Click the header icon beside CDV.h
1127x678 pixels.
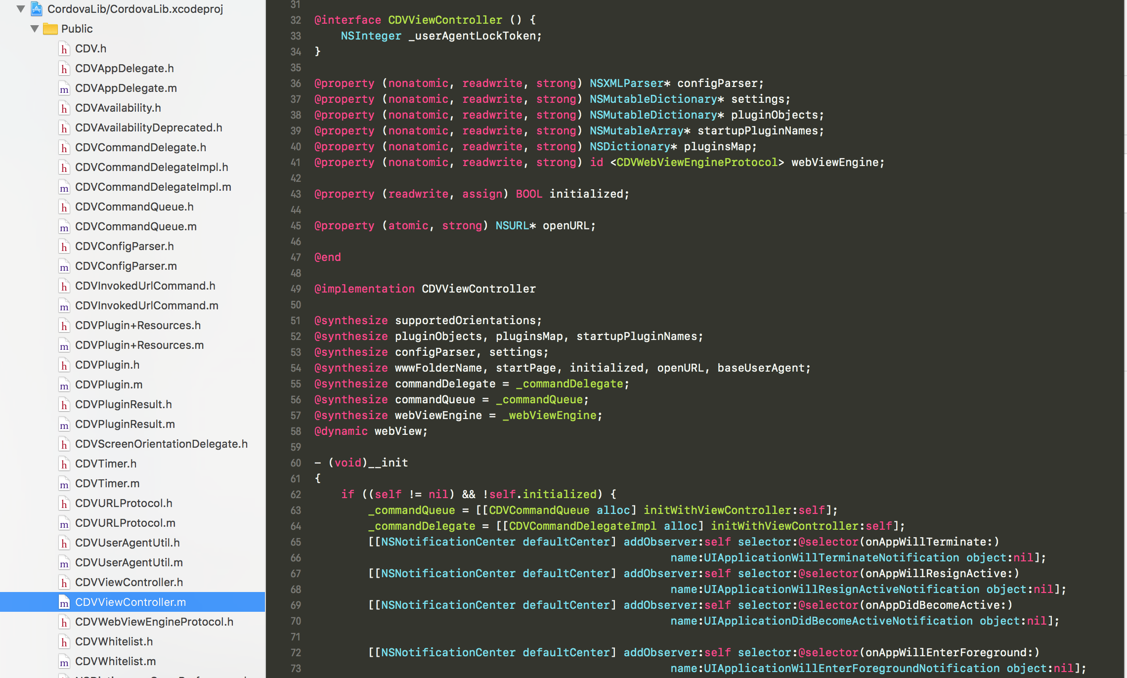(64, 49)
